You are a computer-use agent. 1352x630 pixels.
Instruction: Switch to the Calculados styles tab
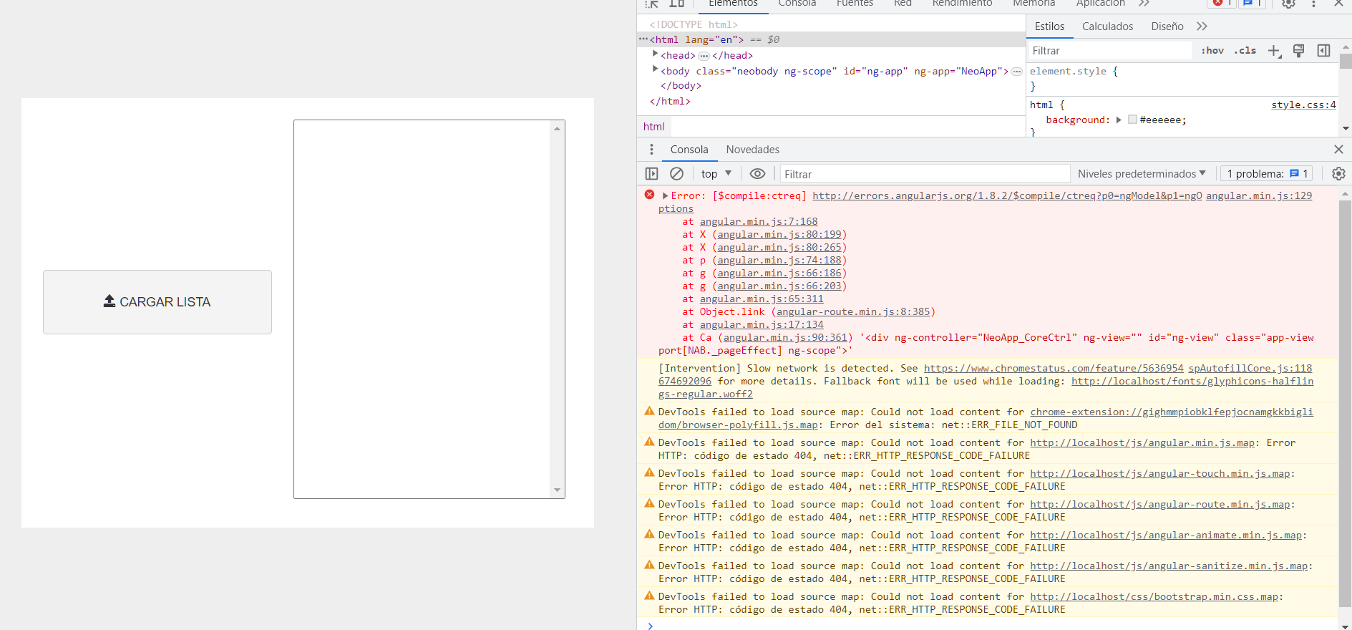coord(1107,26)
